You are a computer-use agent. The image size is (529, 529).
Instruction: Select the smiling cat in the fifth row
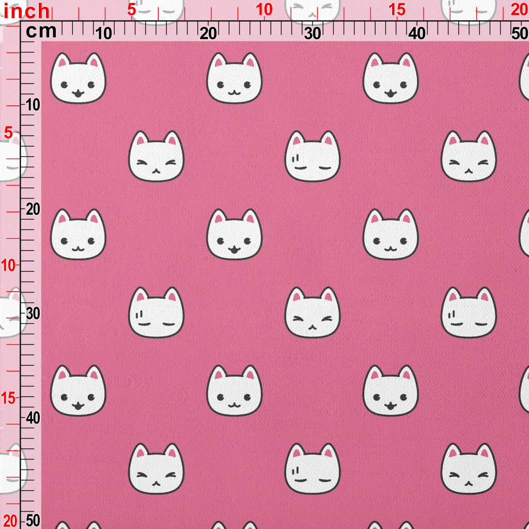pyautogui.click(x=234, y=392)
